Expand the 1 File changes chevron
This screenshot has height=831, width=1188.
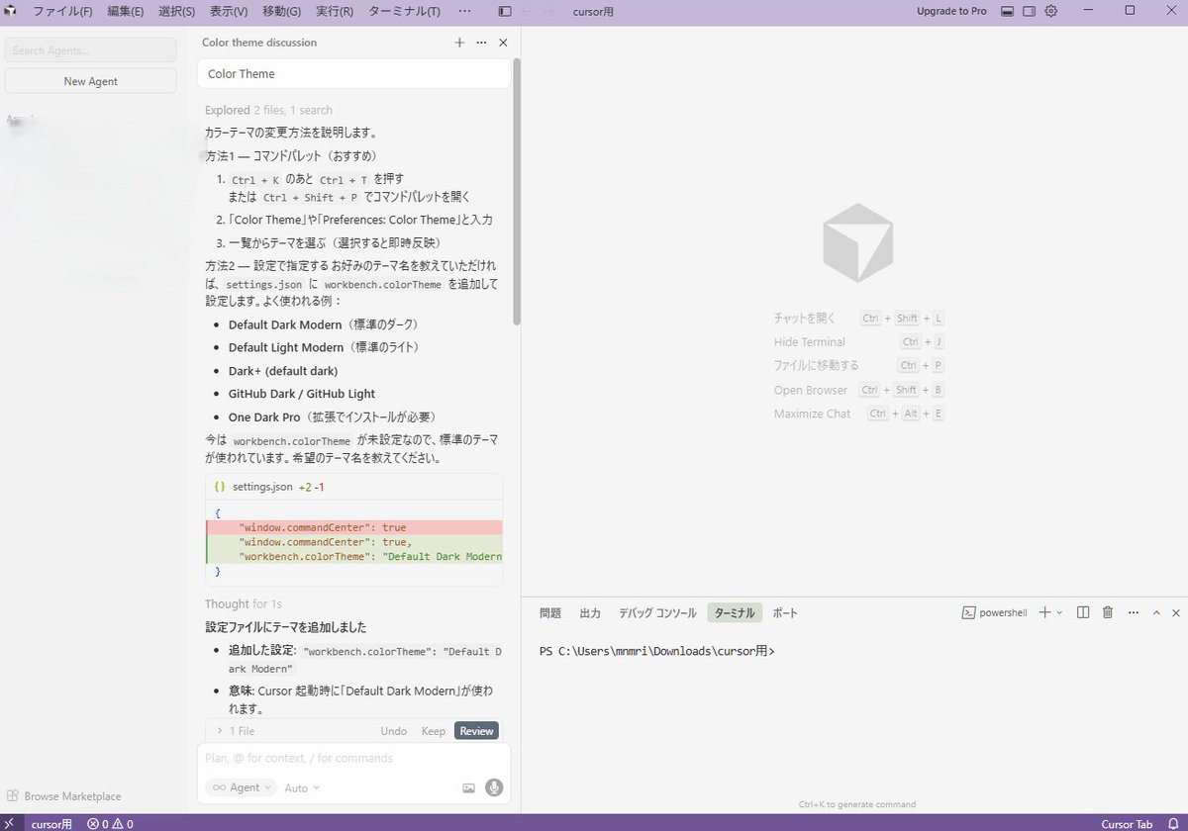[x=219, y=731]
